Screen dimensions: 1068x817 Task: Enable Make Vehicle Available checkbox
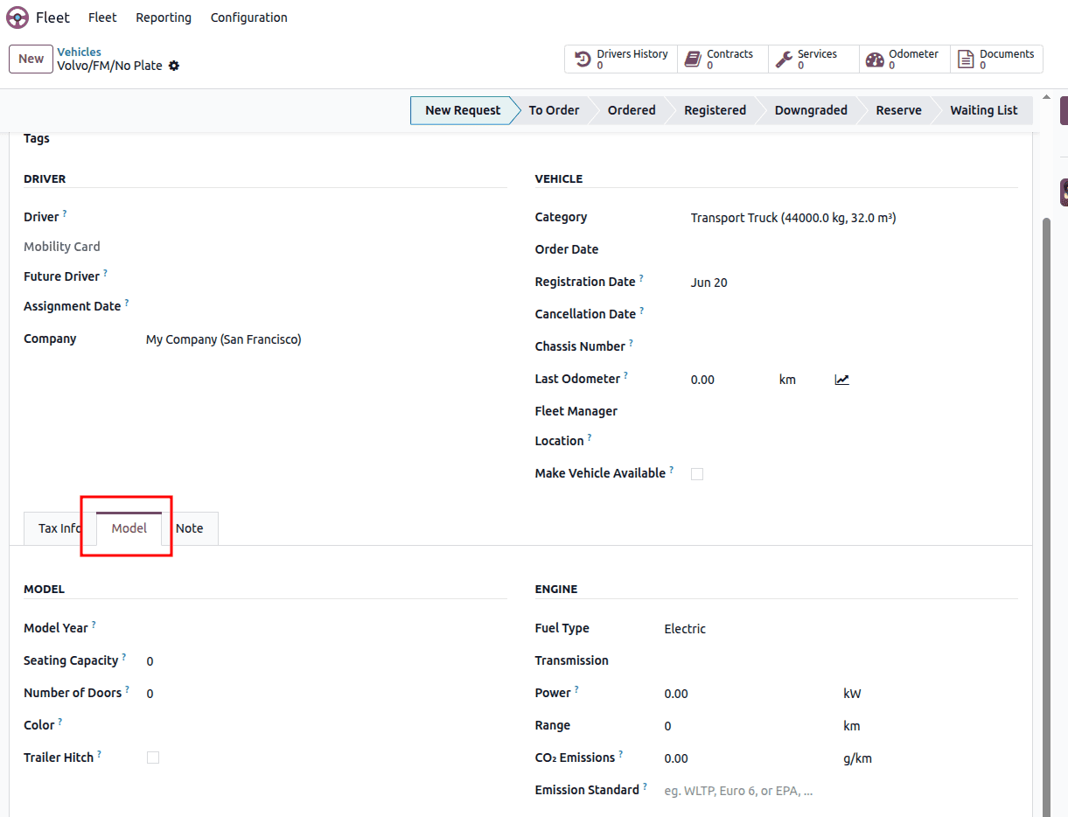click(697, 474)
